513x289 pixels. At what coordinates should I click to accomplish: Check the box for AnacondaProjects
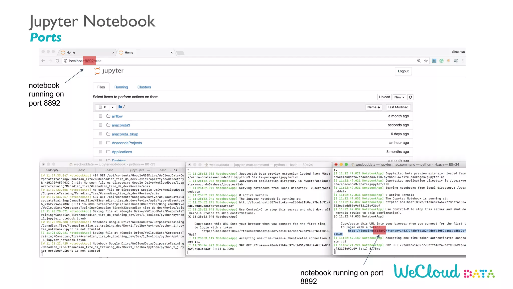point(100,142)
